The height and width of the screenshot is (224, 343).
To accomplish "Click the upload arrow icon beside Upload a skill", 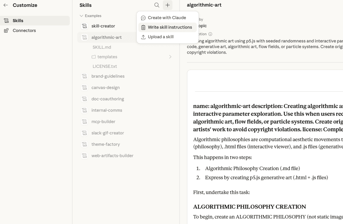I will point(143,37).
